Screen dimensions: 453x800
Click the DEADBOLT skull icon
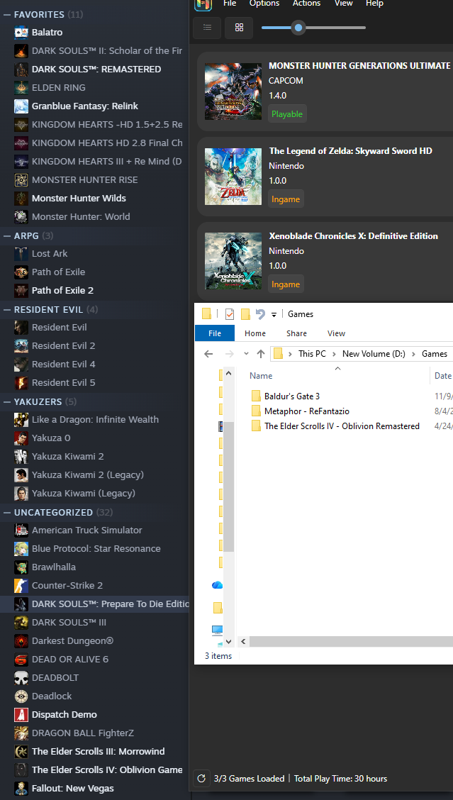[x=21, y=677]
